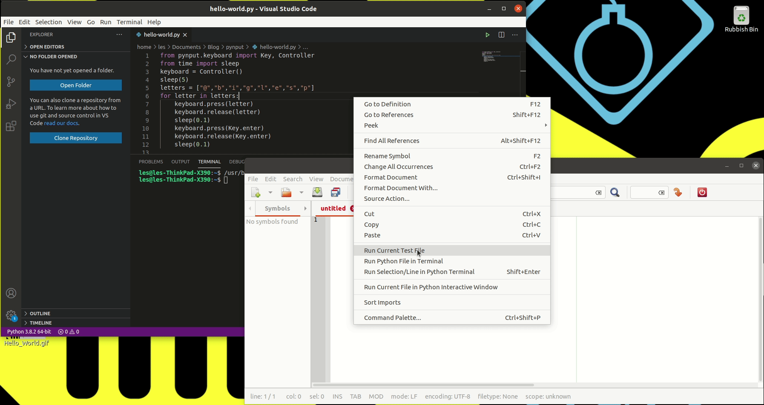Choose Sort Imports in context menu
764x405 pixels.
[x=452, y=302]
